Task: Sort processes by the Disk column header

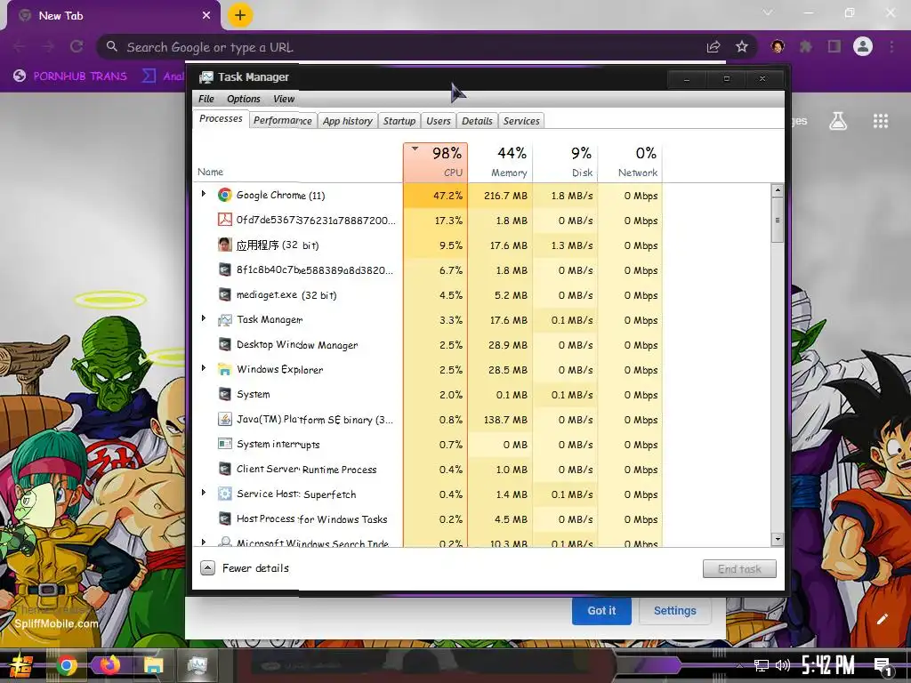Action: (565, 162)
